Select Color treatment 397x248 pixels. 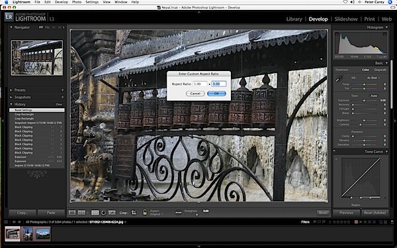pyautogui.click(x=365, y=70)
